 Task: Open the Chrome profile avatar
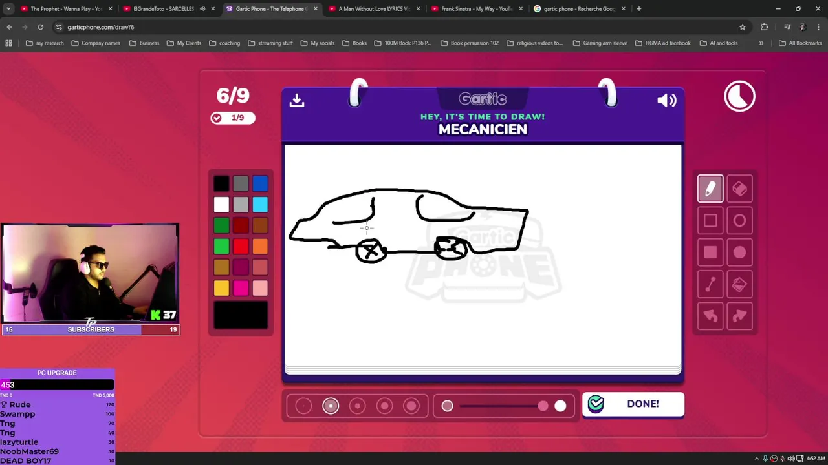point(802,27)
